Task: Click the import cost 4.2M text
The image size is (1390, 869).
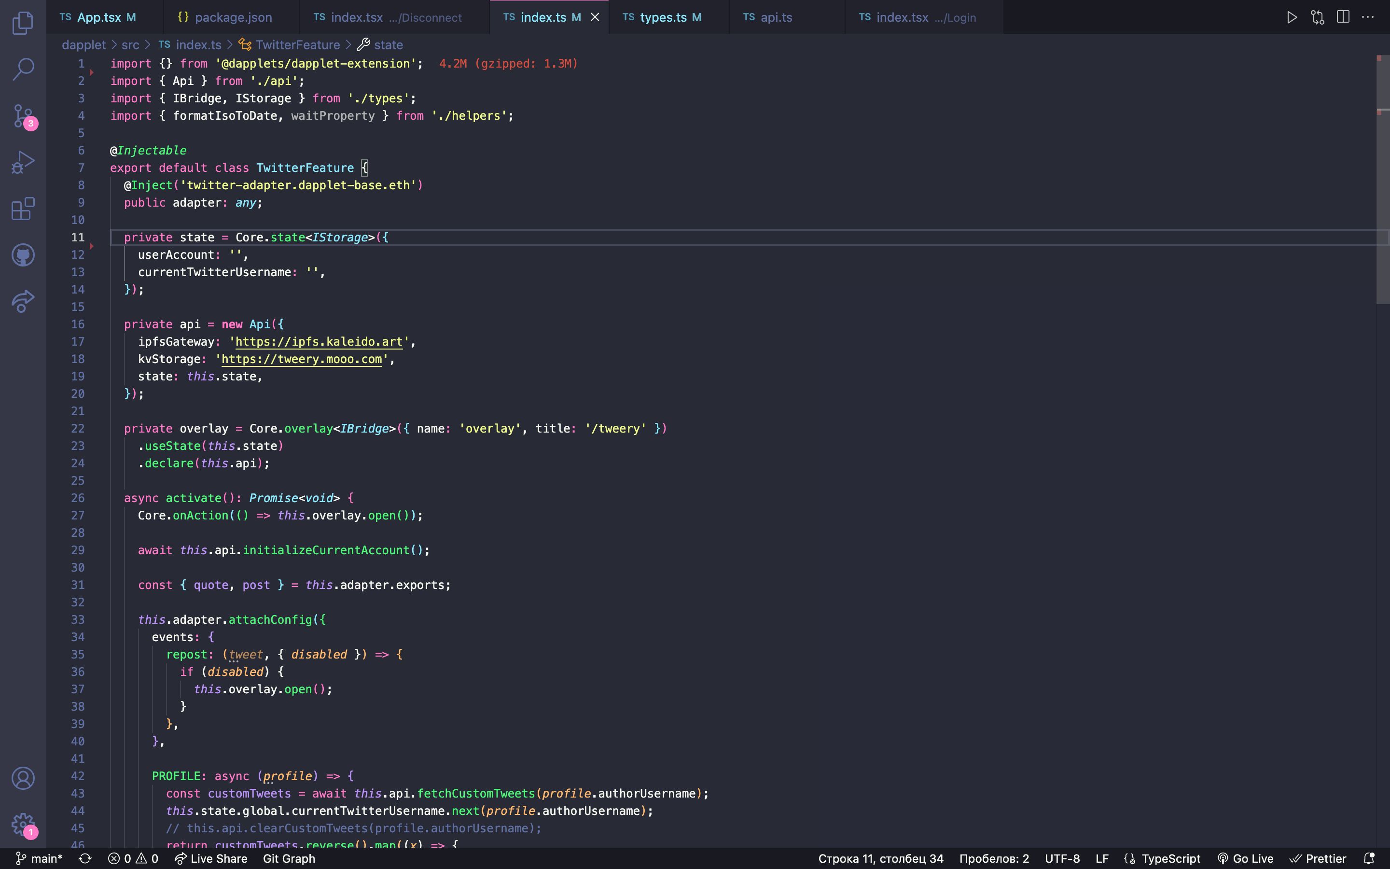Action: (508, 64)
